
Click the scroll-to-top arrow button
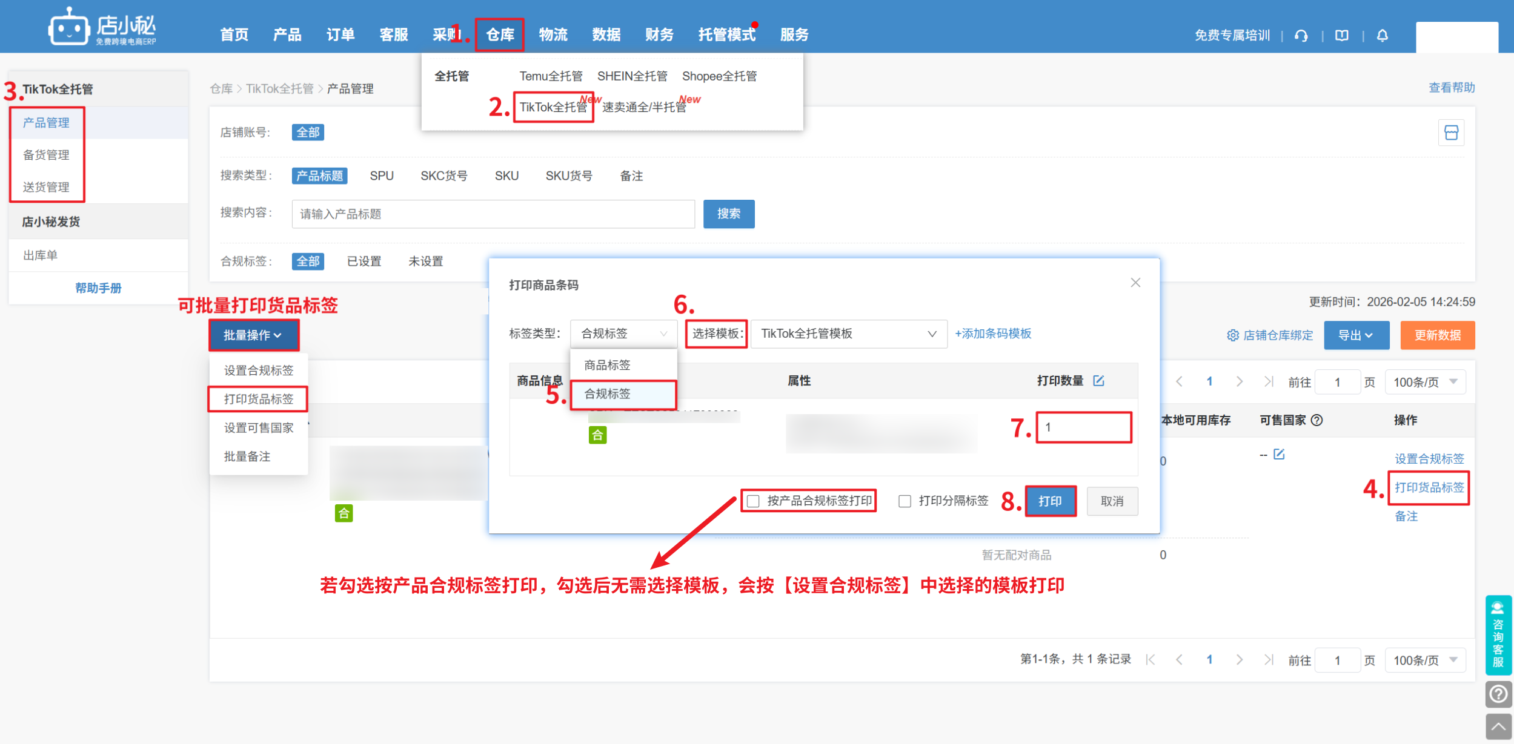[x=1498, y=726]
